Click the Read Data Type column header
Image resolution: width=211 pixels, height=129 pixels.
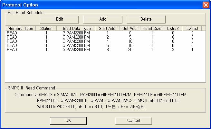[x=76, y=29]
